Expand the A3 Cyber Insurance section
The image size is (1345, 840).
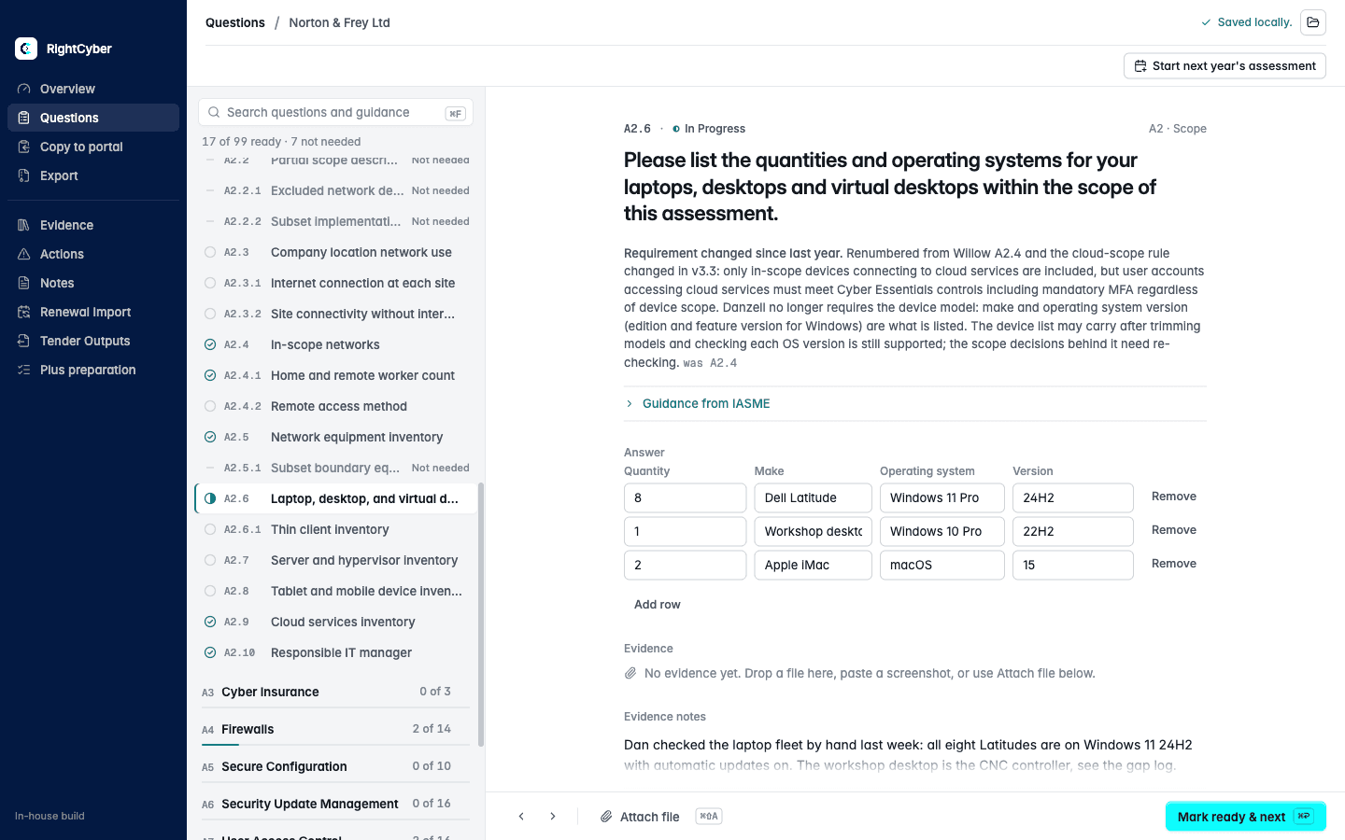coord(335,692)
